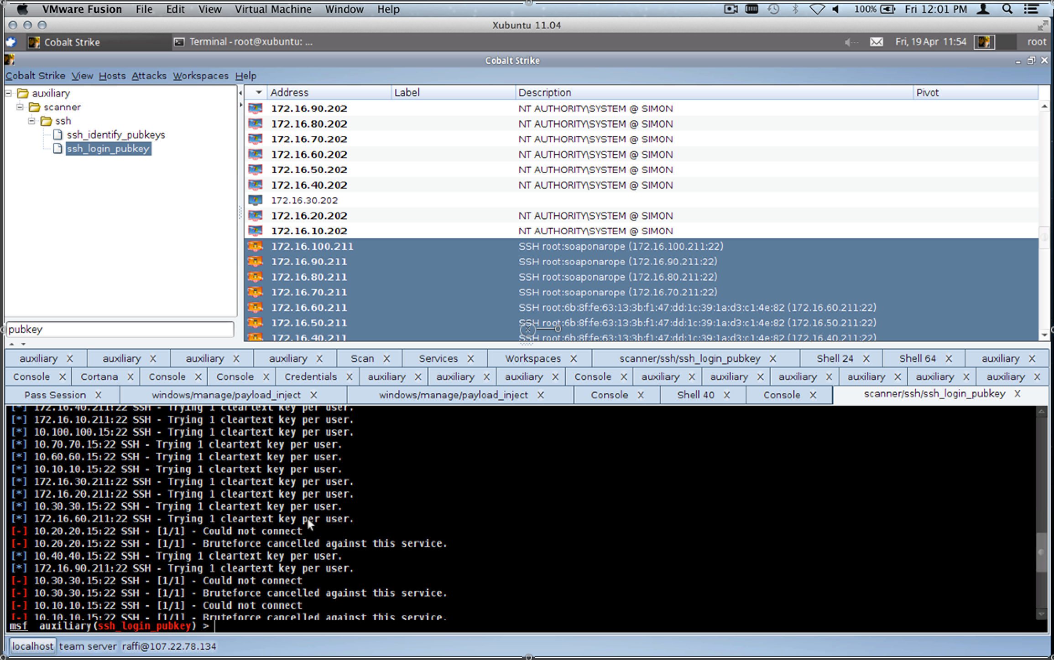Click the localhost server button
The image size is (1054, 660).
[x=32, y=646]
